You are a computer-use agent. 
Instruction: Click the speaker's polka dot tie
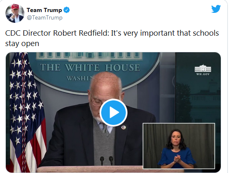(x=106, y=130)
